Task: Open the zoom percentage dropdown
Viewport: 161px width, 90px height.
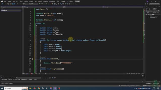Action: point(24,74)
